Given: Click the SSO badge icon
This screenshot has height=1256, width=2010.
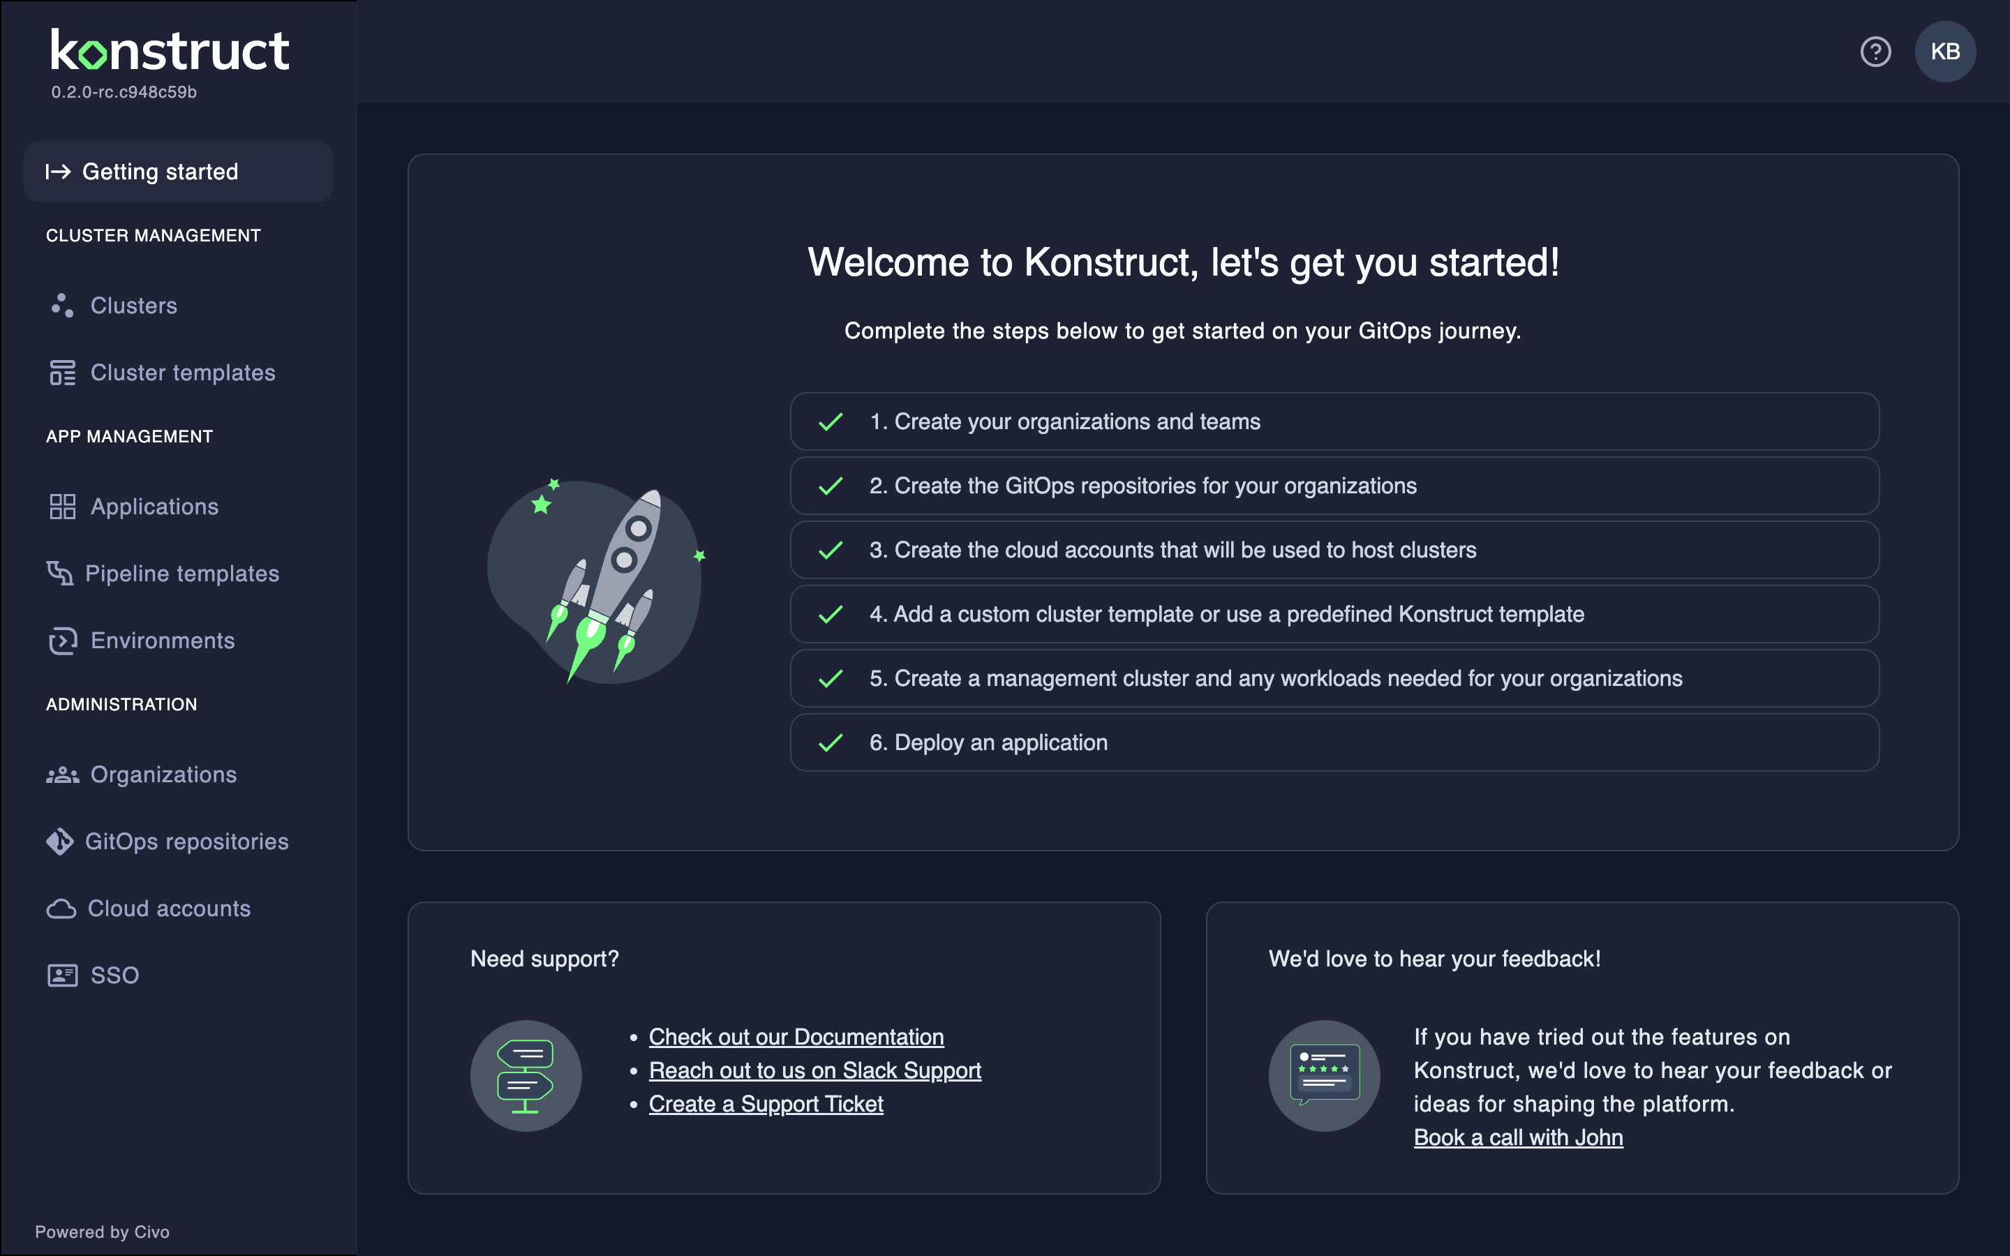Looking at the screenshot, I should coord(61,975).
